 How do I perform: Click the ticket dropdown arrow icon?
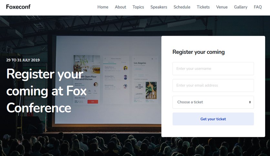(x=250, y=102)
